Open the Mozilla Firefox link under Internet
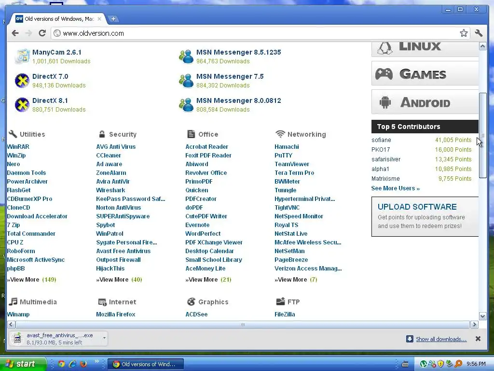494x371 pixels. 116,314
